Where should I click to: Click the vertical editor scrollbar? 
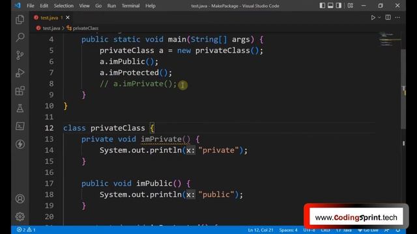pyautogui.click(x=403, y=89)
